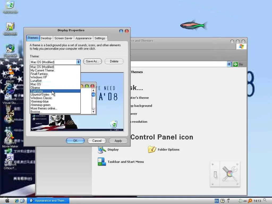The height and width of the screenshot is (204, 272).
Task: Select My Current Theme list entry
Action: pyautogui.click(x=55, y=70)
